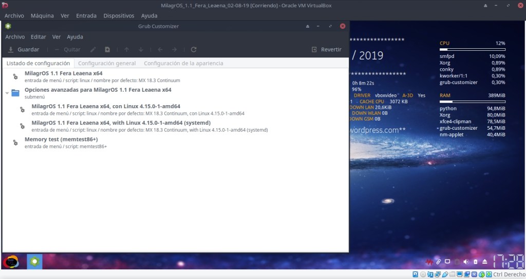
Task: Click the pencil edit entry icon
Action: [x=93, y=50]
